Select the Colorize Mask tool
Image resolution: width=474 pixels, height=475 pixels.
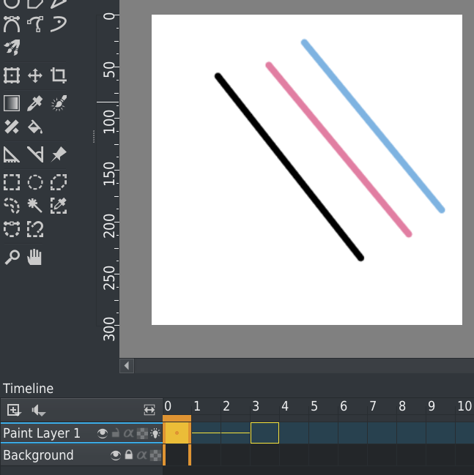click(x=58, y=103)
